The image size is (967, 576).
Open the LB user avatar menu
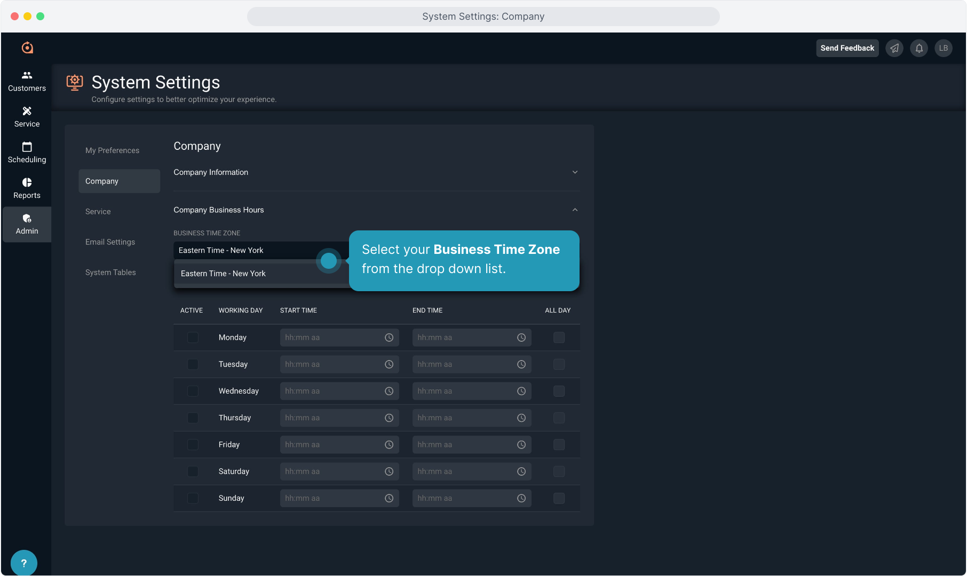[x=943, y=48]
